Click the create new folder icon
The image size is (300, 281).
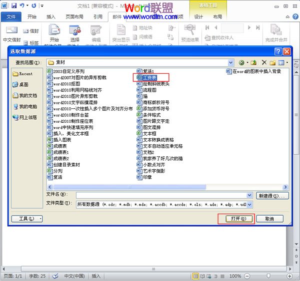[272, 63]
